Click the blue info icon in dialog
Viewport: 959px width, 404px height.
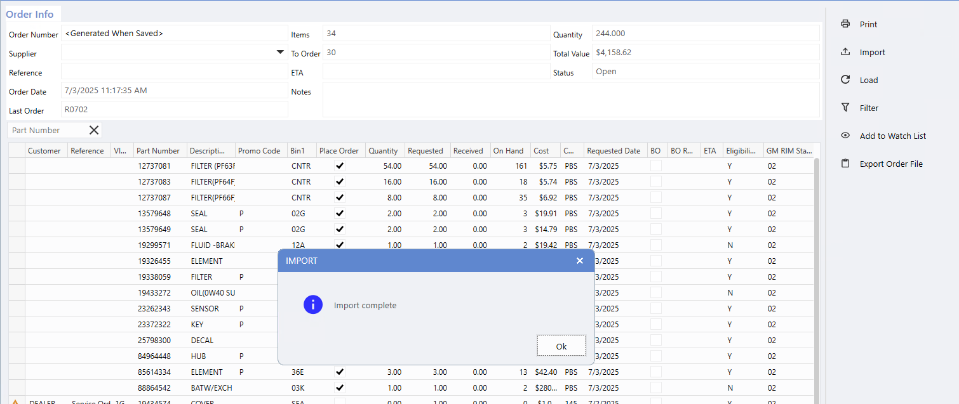[313, 305]
